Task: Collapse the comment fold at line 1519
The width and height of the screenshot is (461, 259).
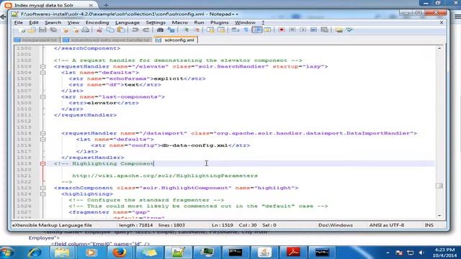Action: (43, 163)
